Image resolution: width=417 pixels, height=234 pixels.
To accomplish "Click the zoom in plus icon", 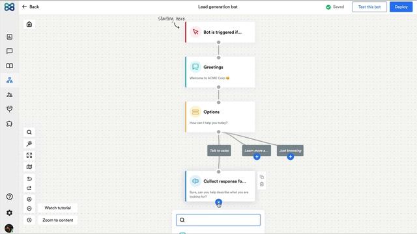I will click(29, 200).
